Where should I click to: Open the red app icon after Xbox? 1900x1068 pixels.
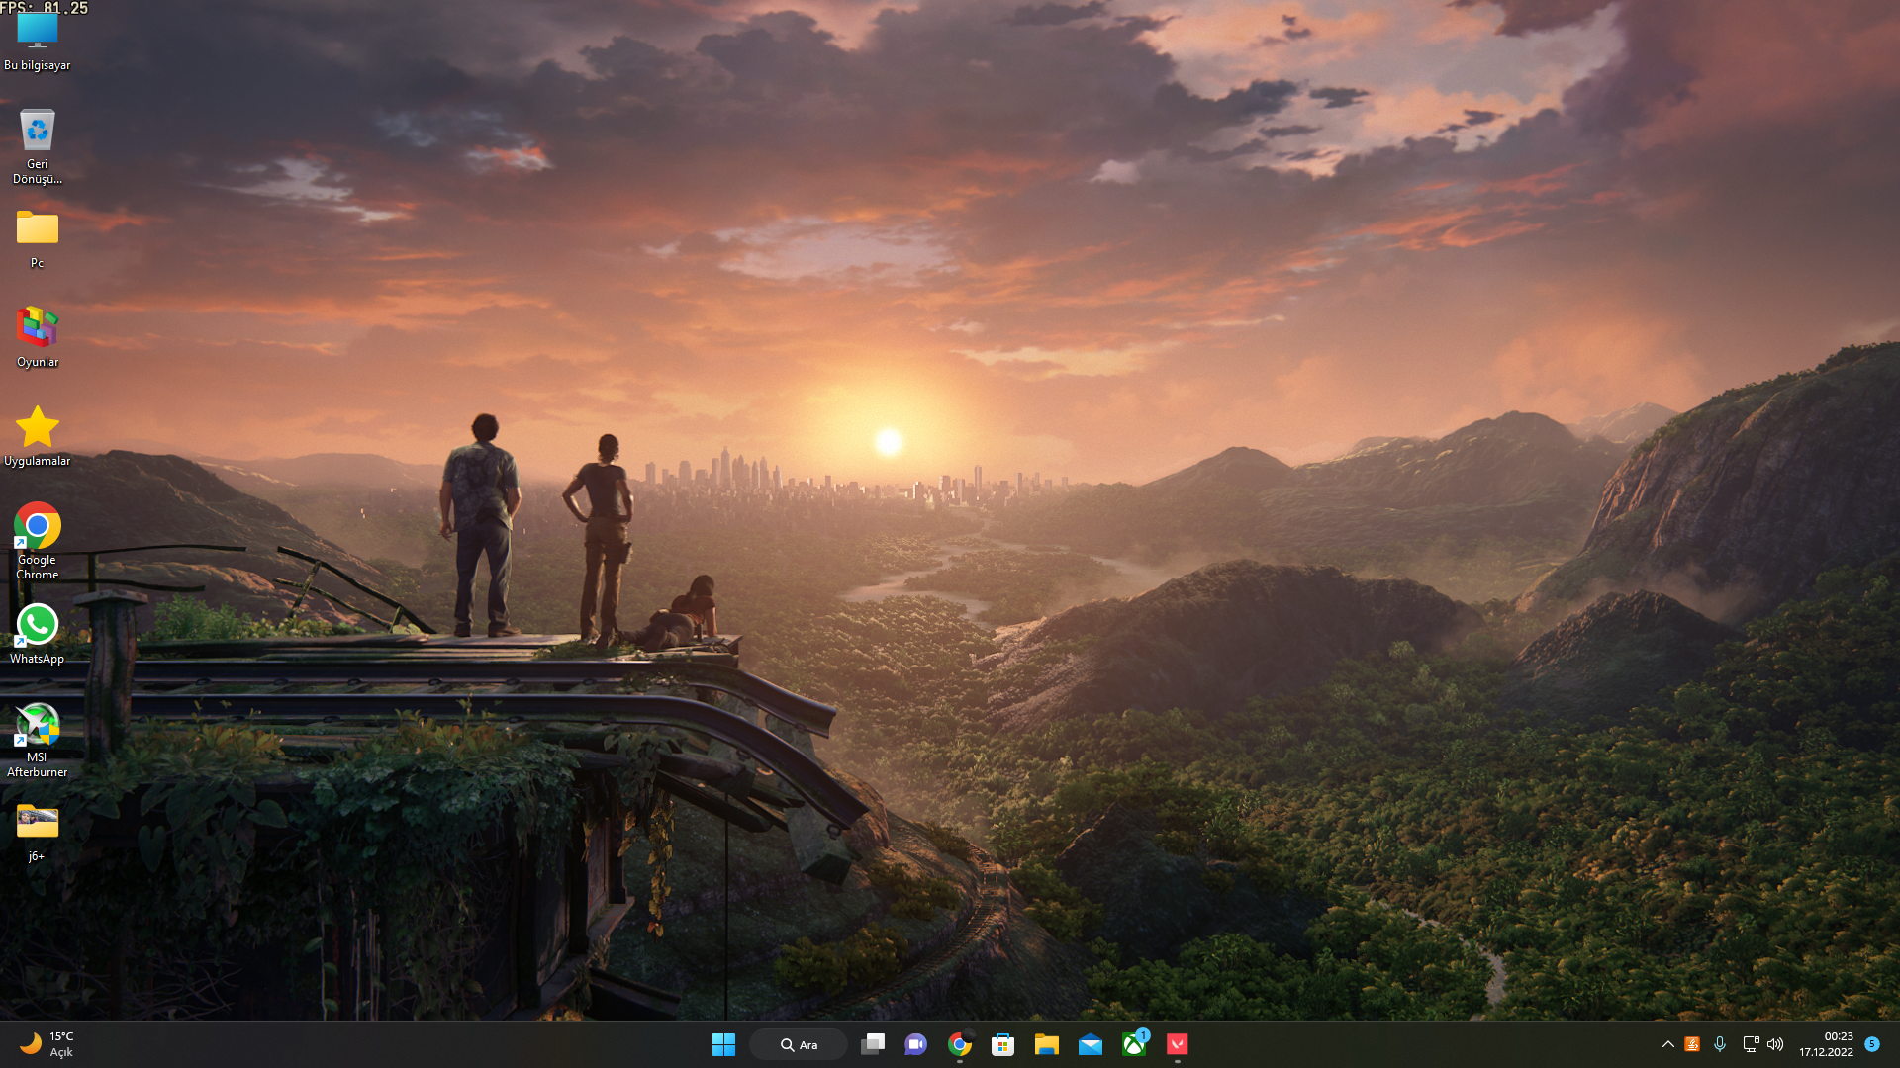1177,1044
